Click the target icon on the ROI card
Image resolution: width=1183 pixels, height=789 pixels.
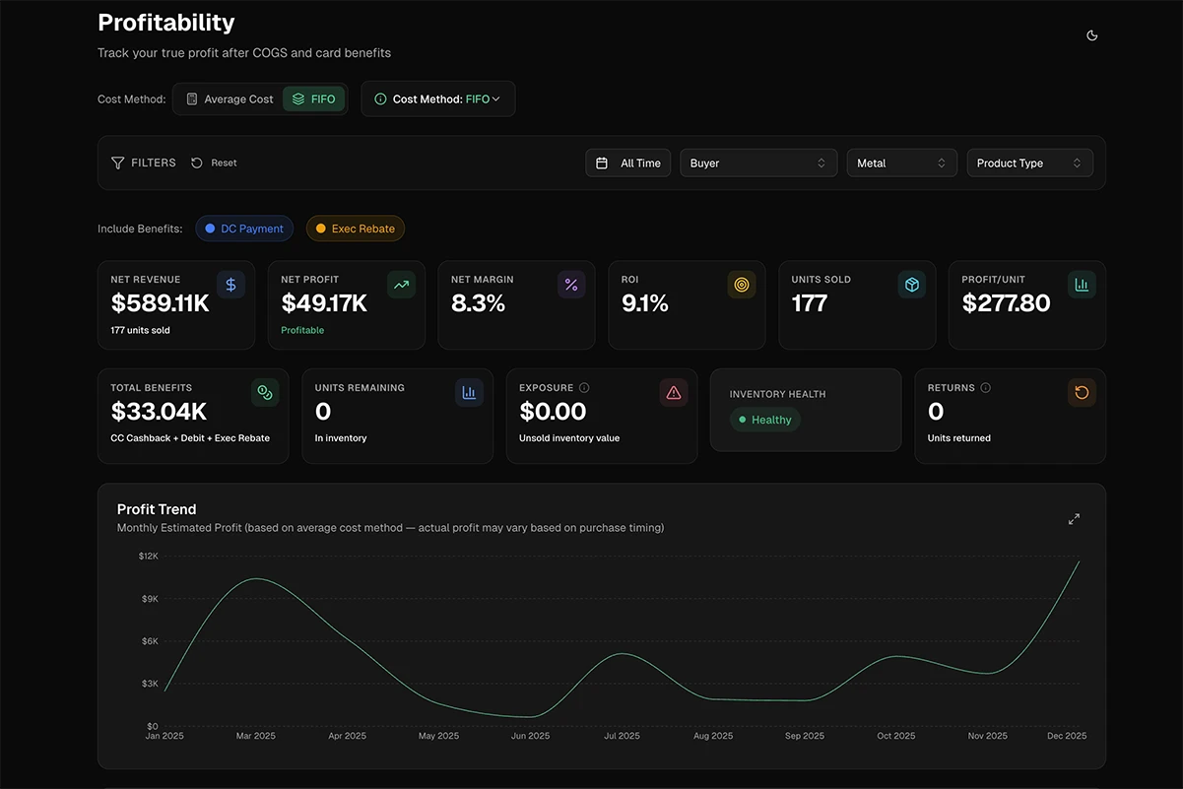tap(742, 284)
